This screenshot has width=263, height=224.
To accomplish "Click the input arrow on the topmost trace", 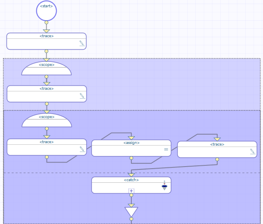I will [47, 31].
